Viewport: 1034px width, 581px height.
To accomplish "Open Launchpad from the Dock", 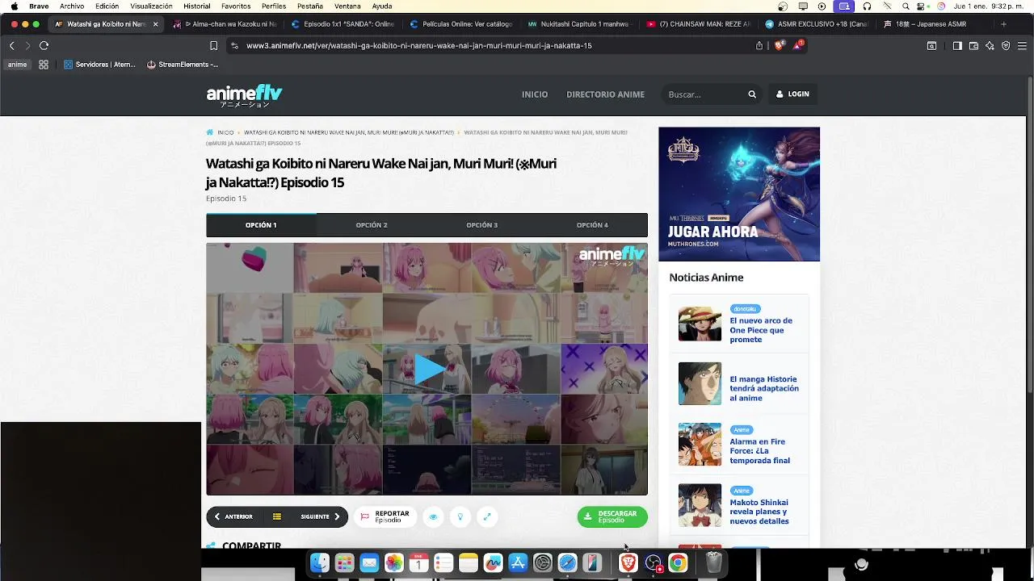I will pos(345,563).
